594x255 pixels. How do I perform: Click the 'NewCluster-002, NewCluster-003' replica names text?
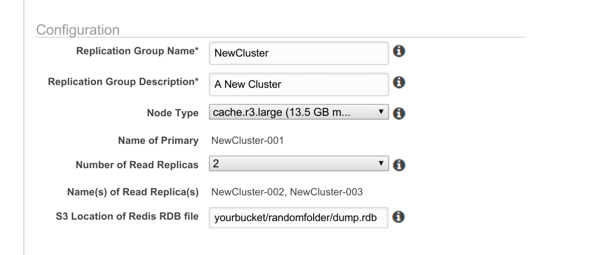pyautogui.click(x=287, y=192)
